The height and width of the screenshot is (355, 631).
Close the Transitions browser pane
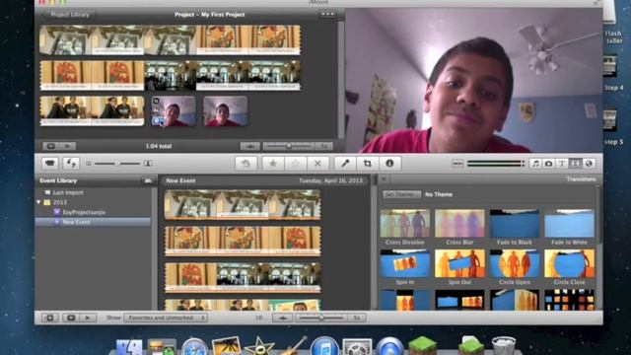click(x=384, y=179)
